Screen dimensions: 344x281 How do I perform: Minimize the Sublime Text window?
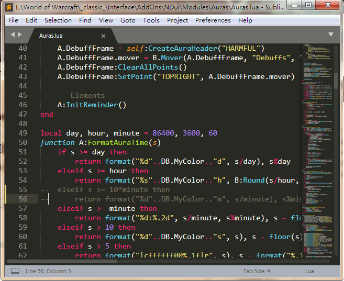click(x=294, y=5)
